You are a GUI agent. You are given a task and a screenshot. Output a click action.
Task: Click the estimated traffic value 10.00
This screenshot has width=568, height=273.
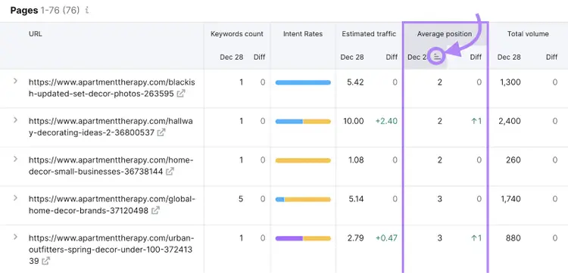click(353, 121)
